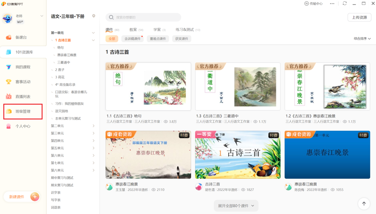This screenshot has width=376, height=214.
Task: Open the blue 惠崇春江晚景 paid thumbnail
Action: click(327, 155)
